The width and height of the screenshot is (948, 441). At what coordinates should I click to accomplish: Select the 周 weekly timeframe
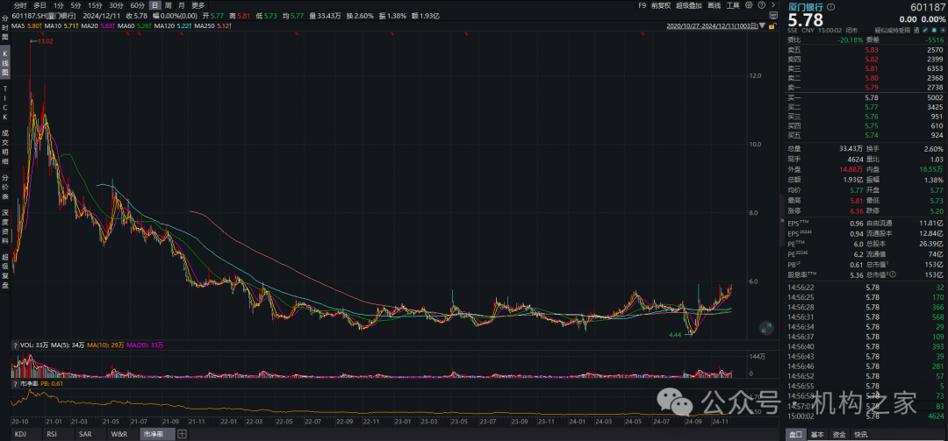tap(168, 5)
